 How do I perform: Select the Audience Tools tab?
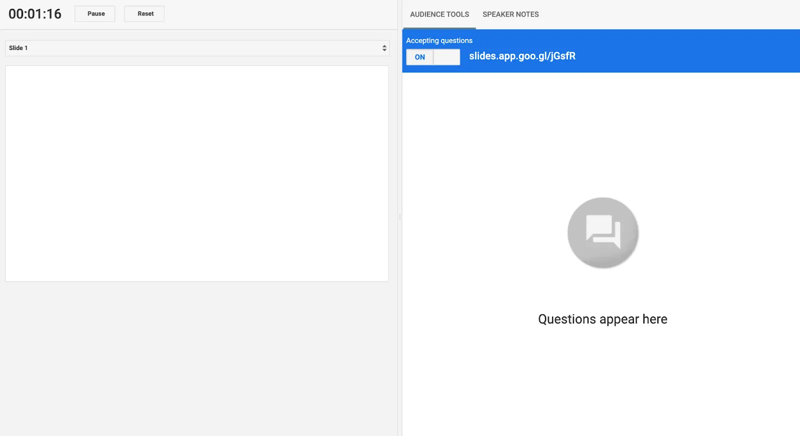coord(439,14)
